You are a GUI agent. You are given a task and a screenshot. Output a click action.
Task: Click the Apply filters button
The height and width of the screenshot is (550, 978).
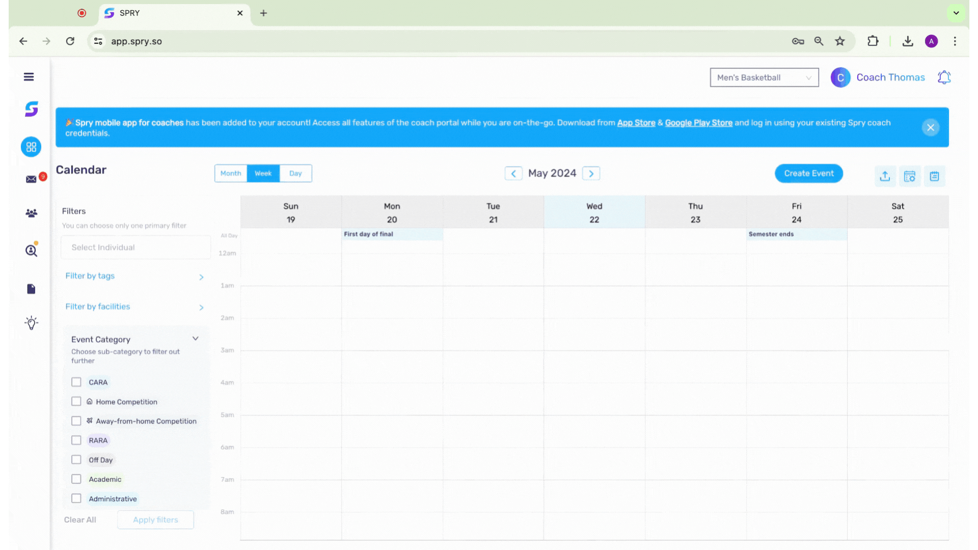click(x=155, y=520)
